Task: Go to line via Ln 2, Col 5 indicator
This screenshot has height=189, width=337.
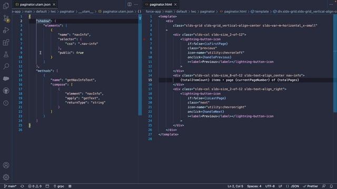Action: (235, 186)
